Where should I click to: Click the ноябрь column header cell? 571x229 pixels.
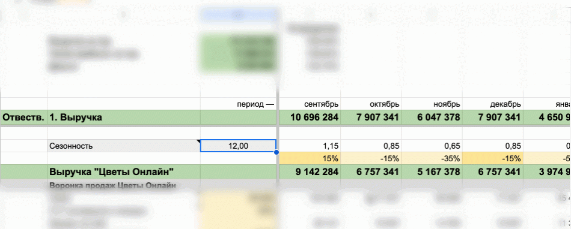click(432, 104)
